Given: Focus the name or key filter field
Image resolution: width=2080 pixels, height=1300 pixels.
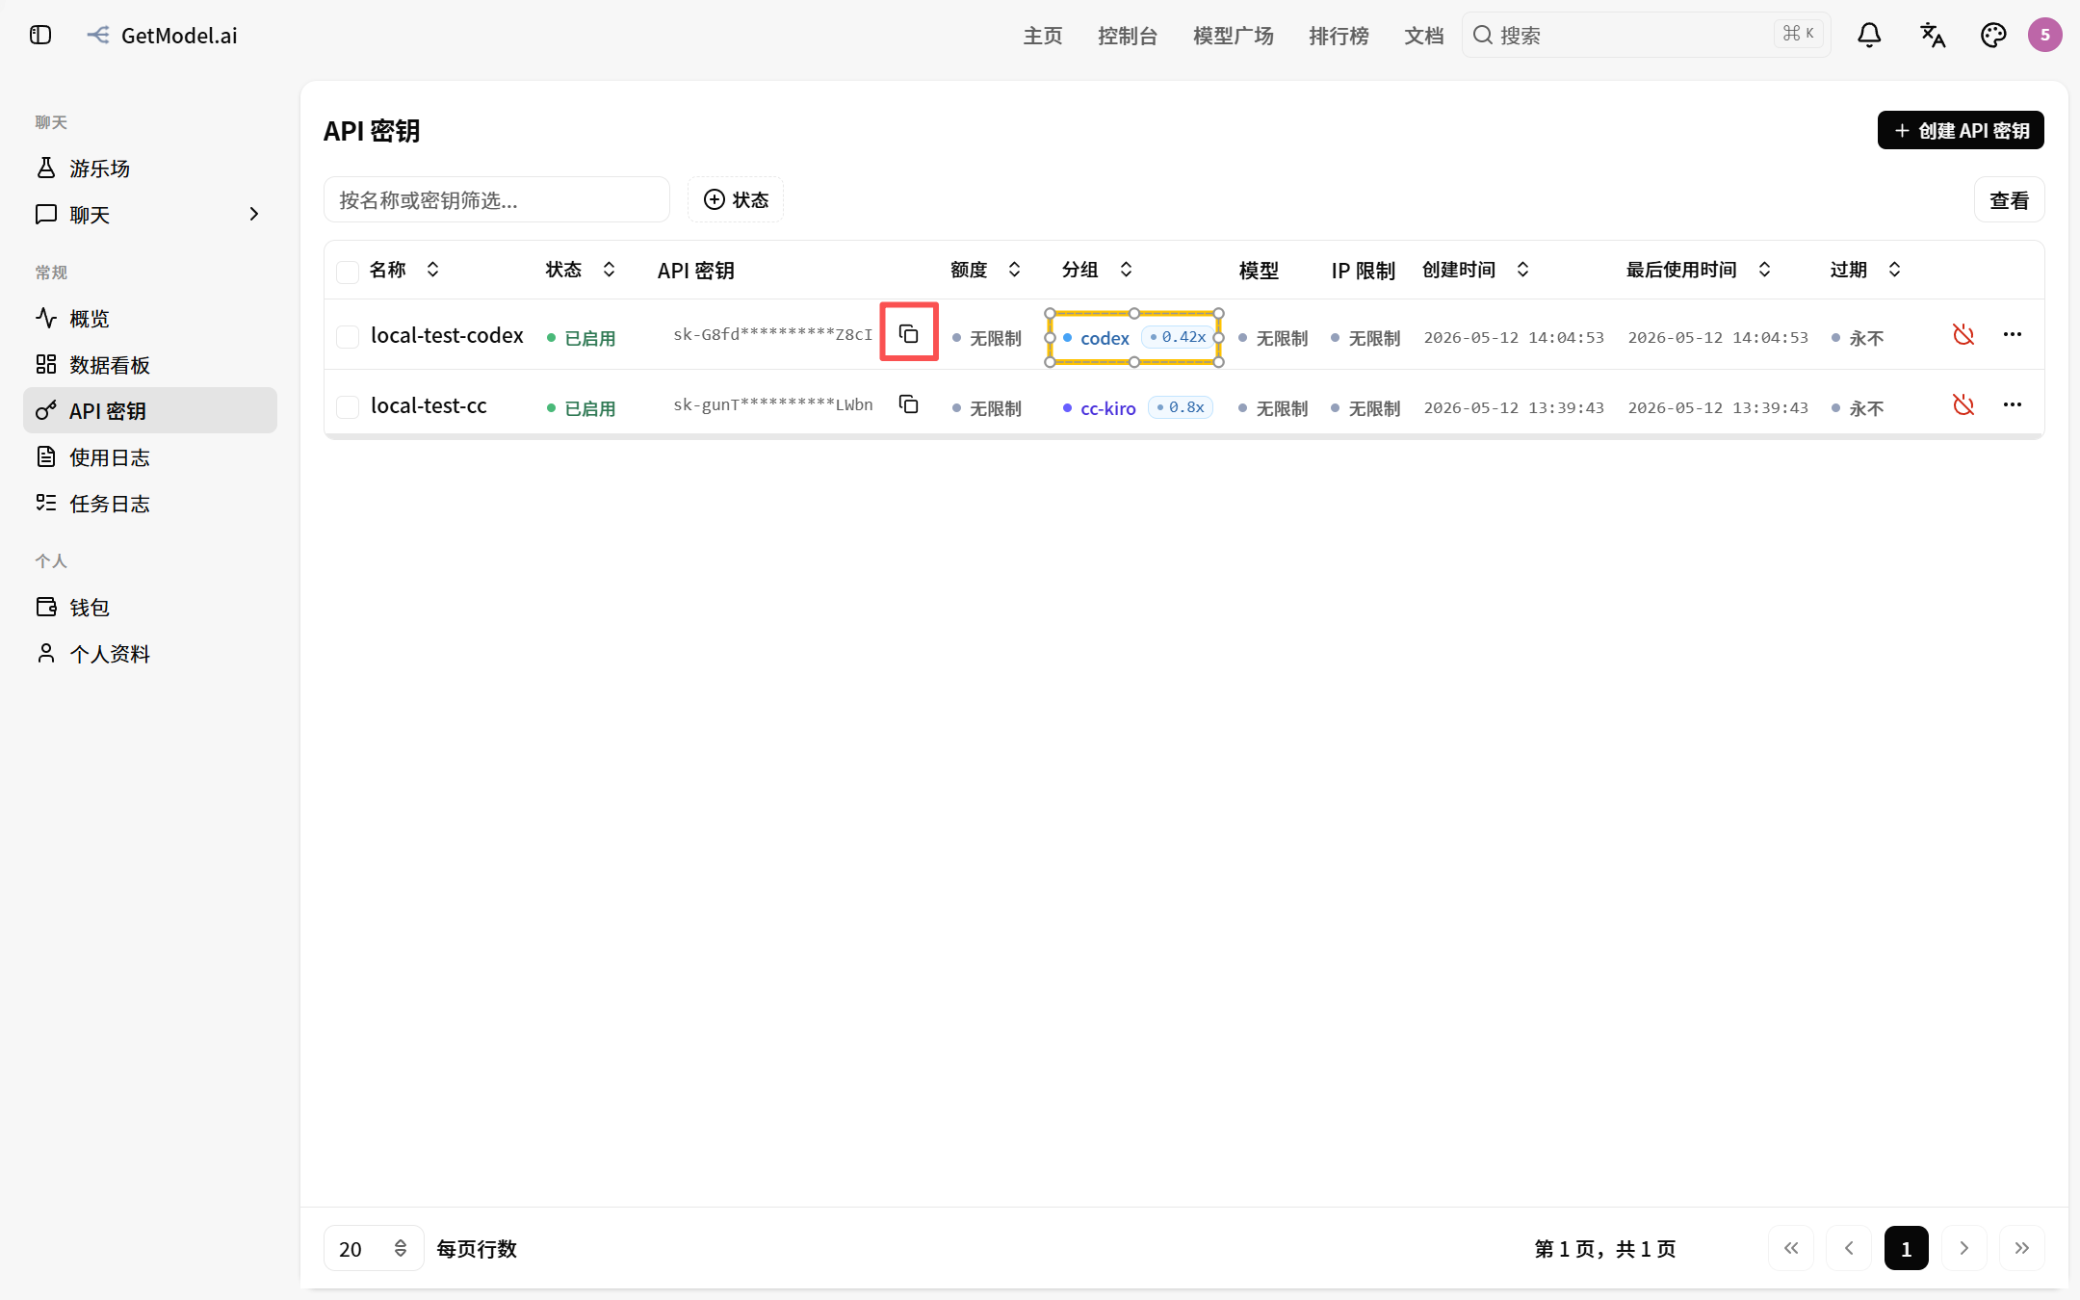Looking at the screenshot, I should [497, 199].
